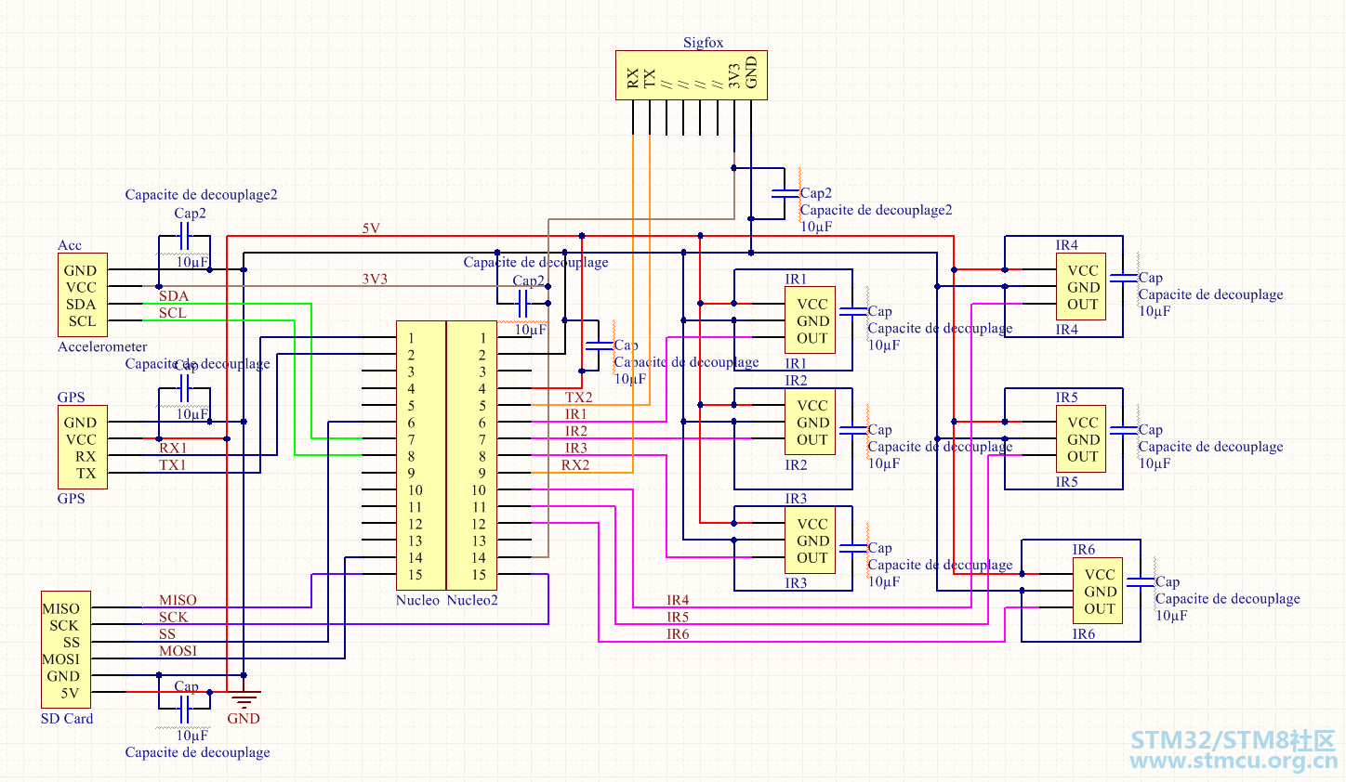Select the red SCL net label

point(173,313)
